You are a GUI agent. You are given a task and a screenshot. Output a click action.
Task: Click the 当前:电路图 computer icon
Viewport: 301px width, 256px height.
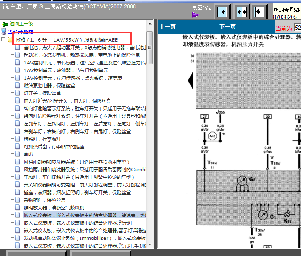click(4, 31)
